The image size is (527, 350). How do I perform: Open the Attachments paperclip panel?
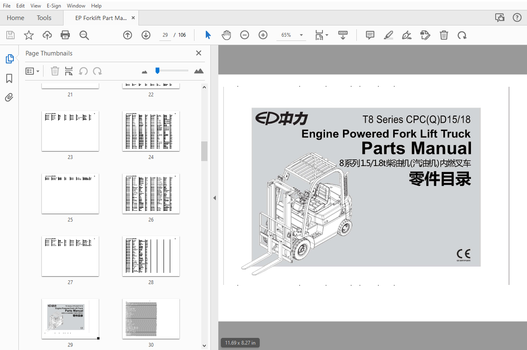point(9,98)
